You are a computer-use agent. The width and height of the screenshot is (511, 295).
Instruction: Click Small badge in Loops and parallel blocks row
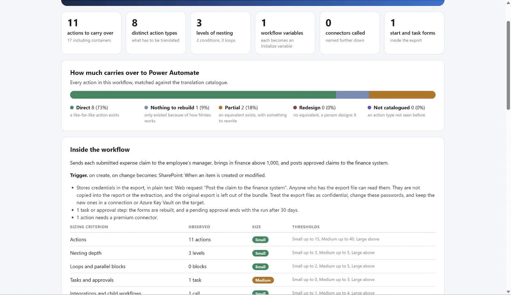point(260,267)
